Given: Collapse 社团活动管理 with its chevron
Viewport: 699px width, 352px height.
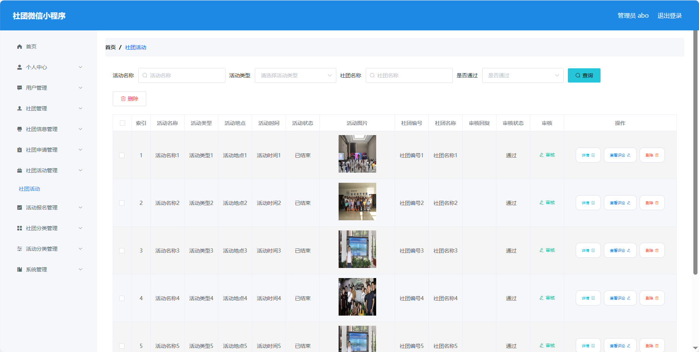Looking at the screenshot, I should click(80, 170).
